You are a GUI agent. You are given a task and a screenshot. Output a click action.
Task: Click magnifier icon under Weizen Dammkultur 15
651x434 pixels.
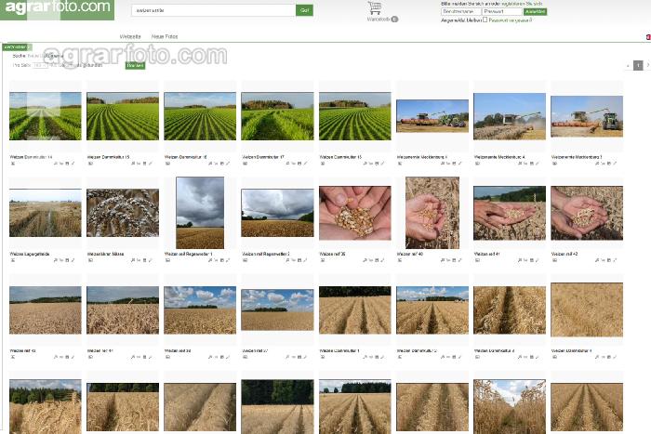tap(133, 164)
